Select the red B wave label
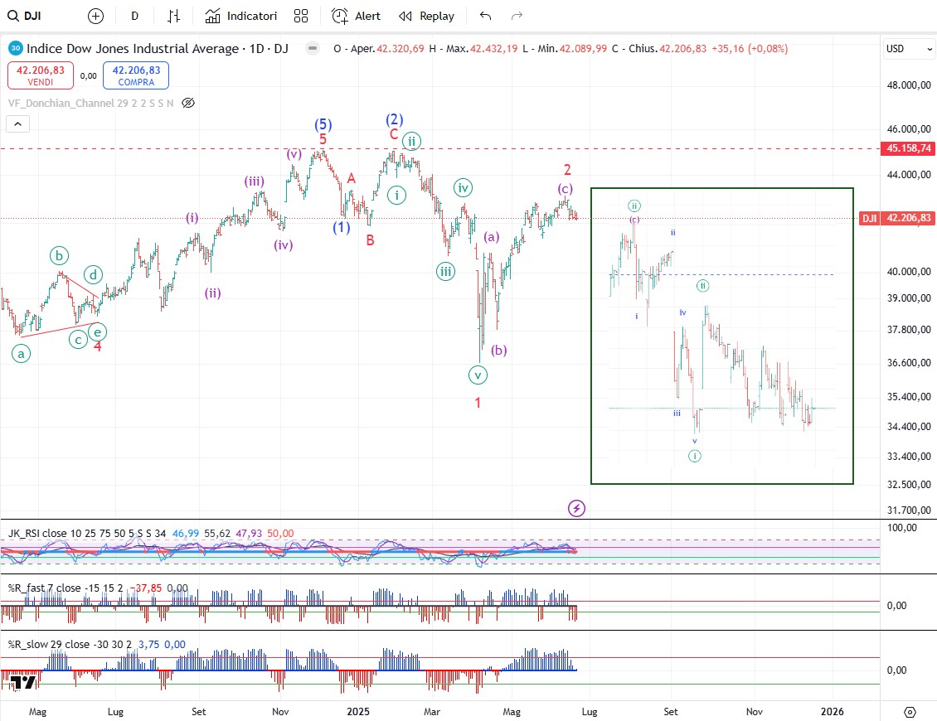The width and height of the screenshot is (937, 721). [x=371, y=240]
